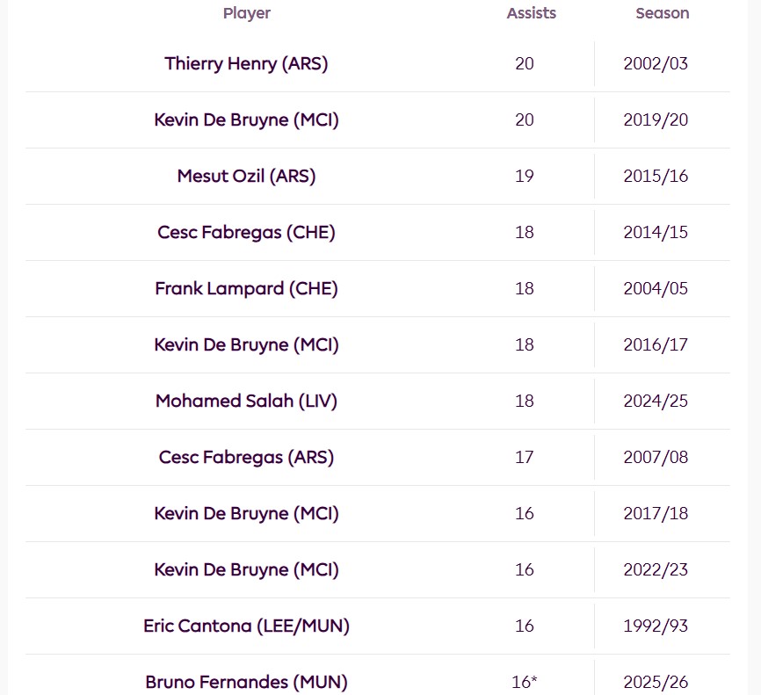Click the 2002/03 season cell
The height and width of the screenshot is (695, 761).
pos(656,63)
